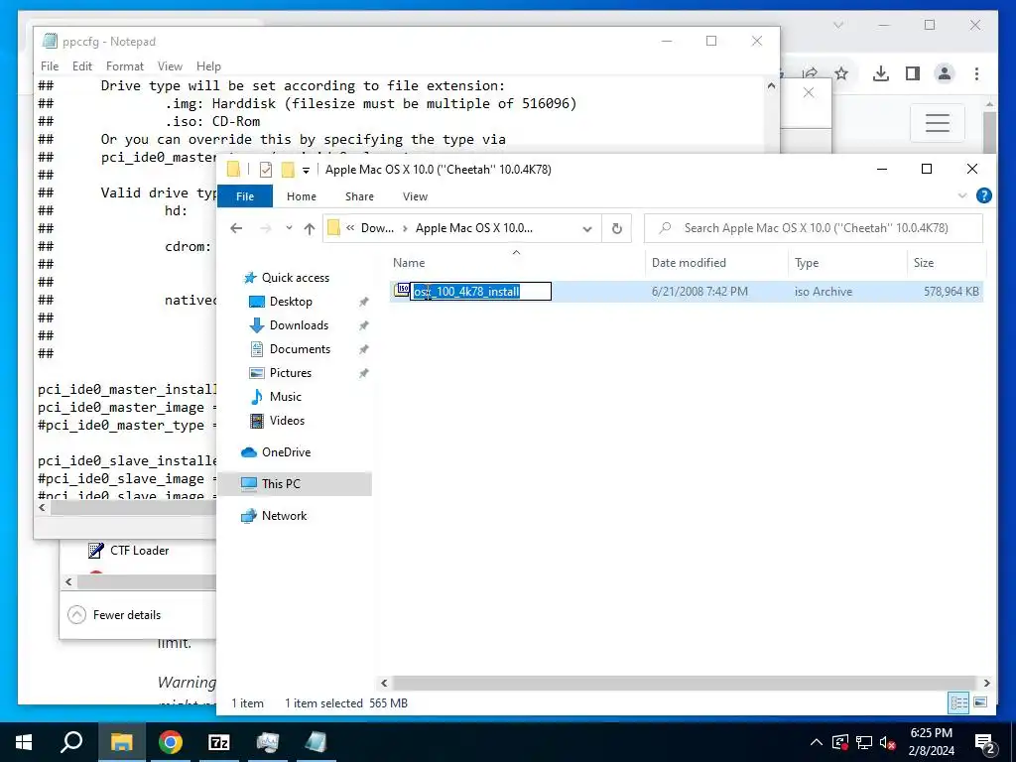
Task: Expand the address bar history dropdown
Action: [x=587, y=229]
